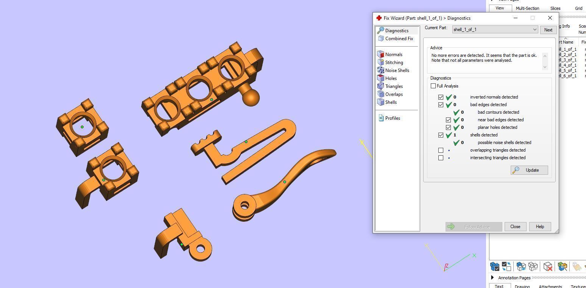Viewport: 586px width, 288px height.
Task: Switch to the View tab
Action: point(500,8)
